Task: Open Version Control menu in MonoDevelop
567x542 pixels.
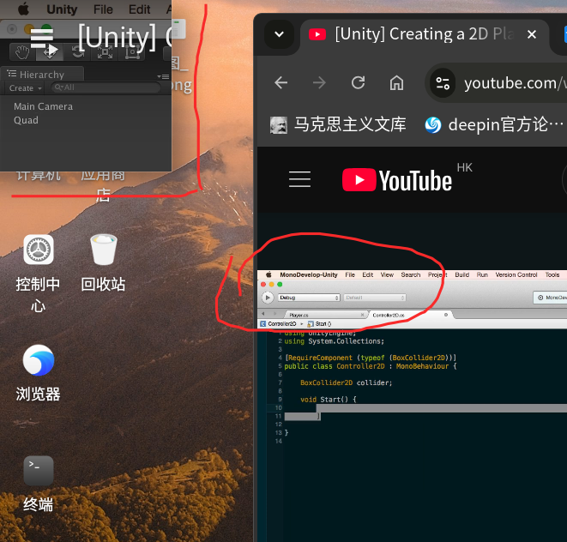Action: click(x=516, y=274)
